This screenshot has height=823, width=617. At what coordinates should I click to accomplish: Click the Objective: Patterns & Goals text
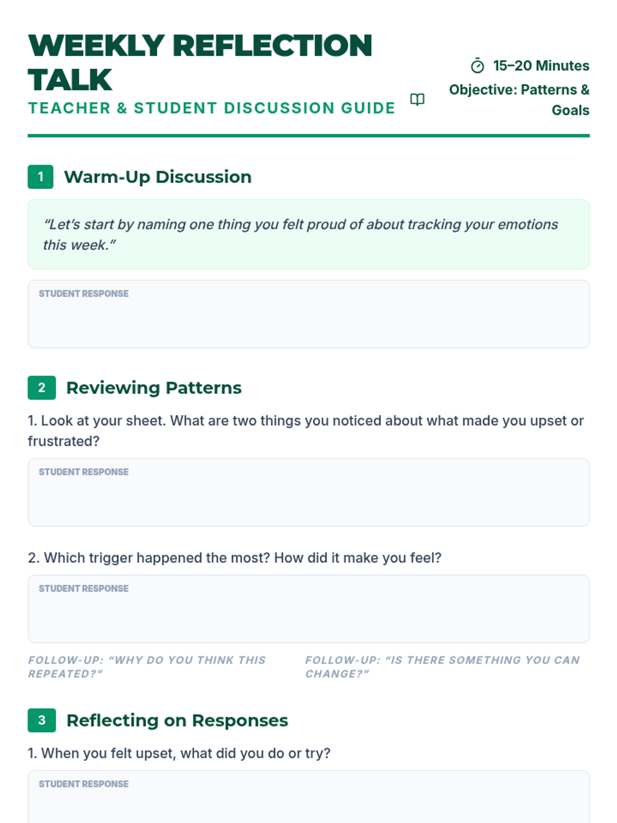[x=519, y=100]
